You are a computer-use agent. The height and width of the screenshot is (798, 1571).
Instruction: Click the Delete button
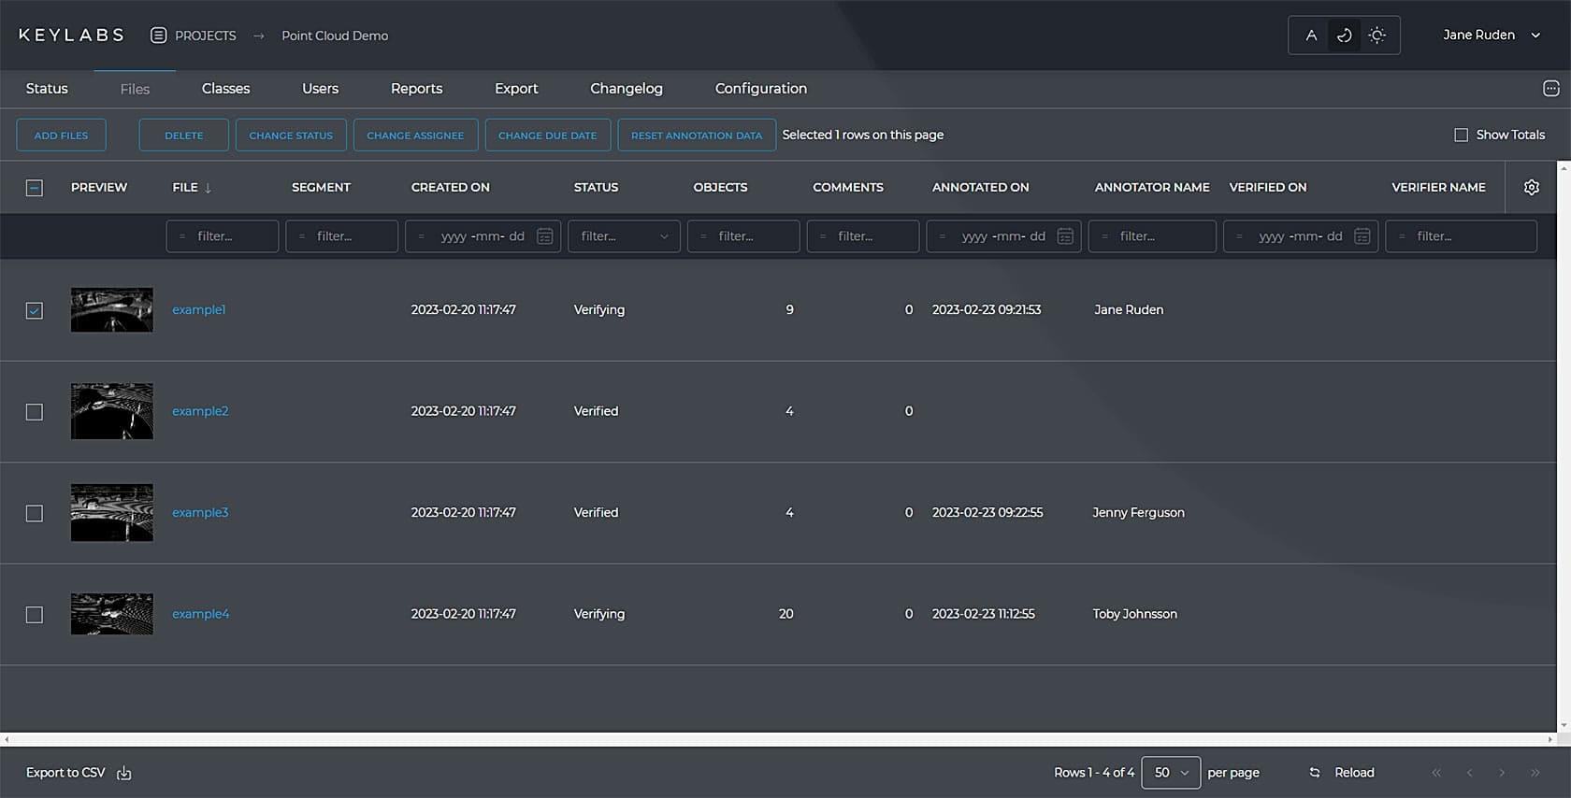(183, 135)
